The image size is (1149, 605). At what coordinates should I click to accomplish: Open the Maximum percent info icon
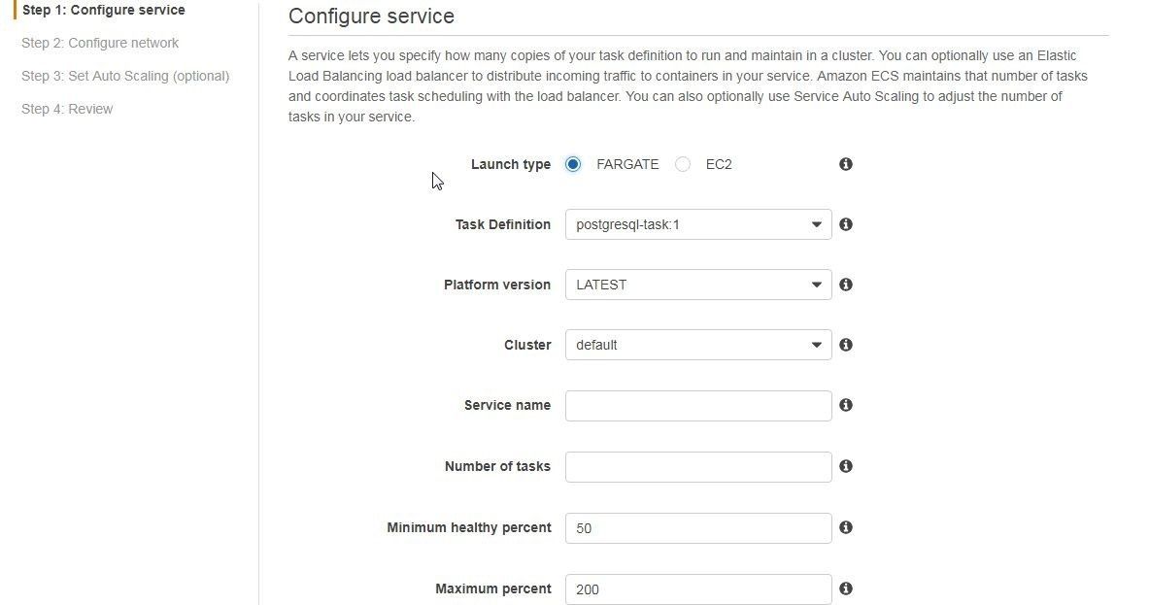coord(846,588)
